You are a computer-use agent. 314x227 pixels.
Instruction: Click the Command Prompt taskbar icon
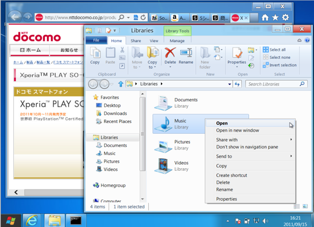pos(76,219)
